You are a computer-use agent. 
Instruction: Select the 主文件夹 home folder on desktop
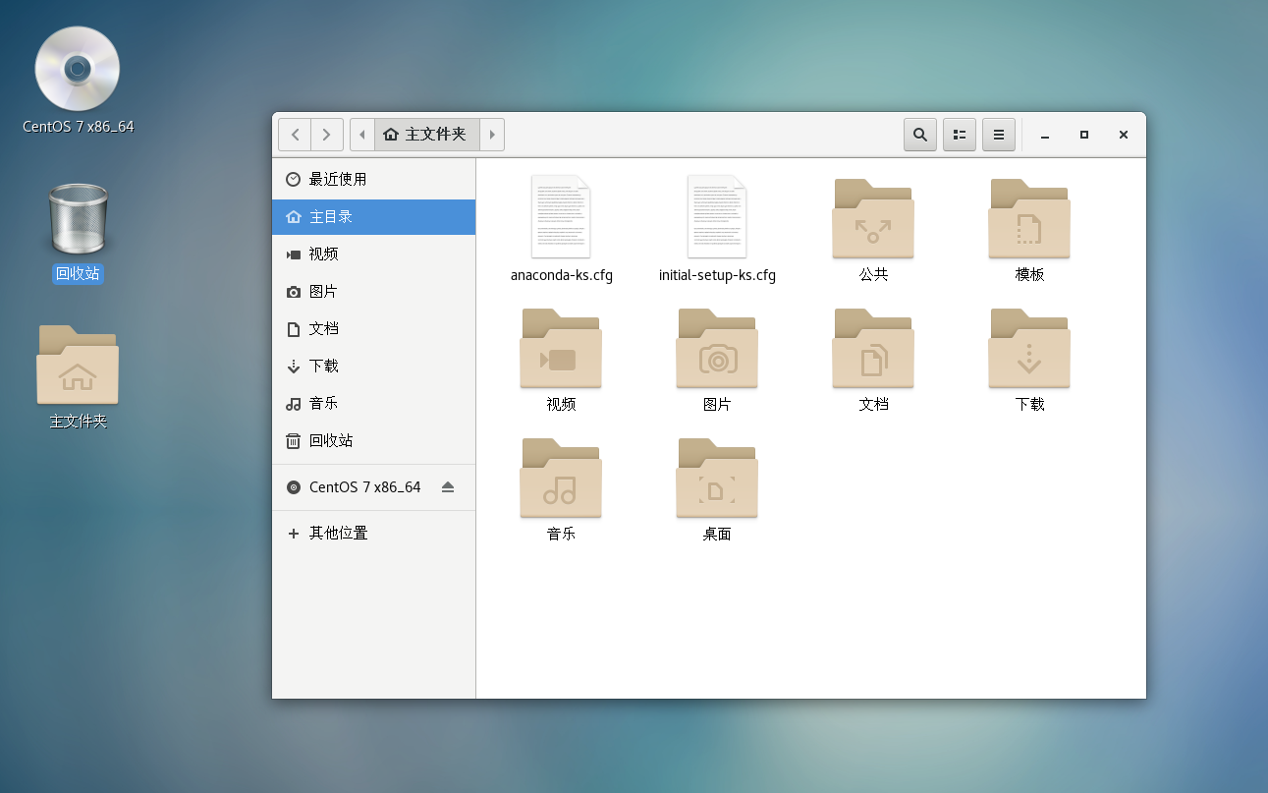pos(78,365)
